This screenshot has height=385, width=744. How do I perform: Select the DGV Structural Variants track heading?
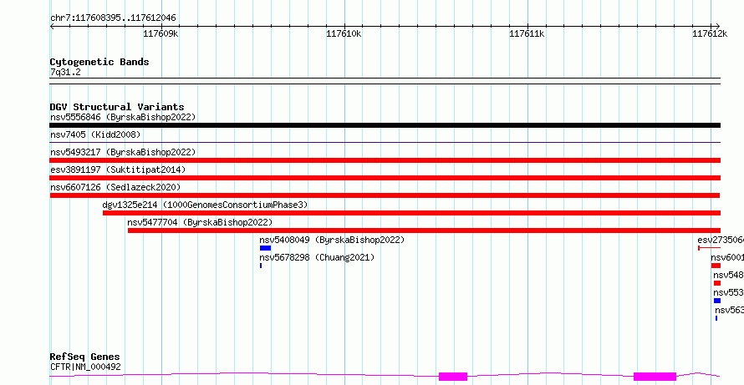pos(117,107)
